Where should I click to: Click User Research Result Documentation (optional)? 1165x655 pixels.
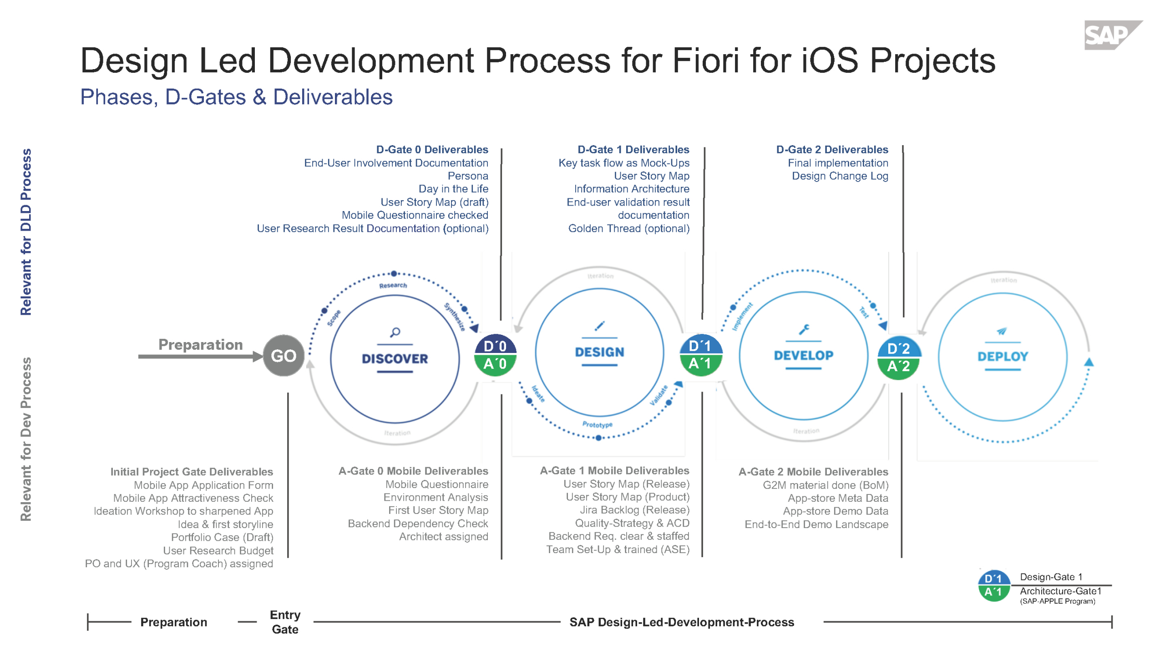(x=373, y=228)
